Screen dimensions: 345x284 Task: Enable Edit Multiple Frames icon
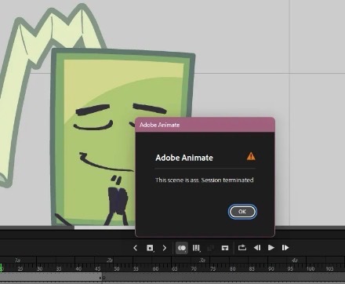(x=196, y=248)
